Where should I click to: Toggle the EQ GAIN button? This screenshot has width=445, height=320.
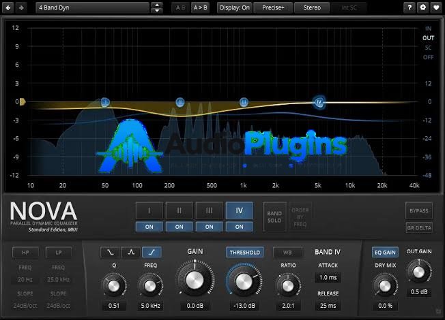(x=385, y=253)
